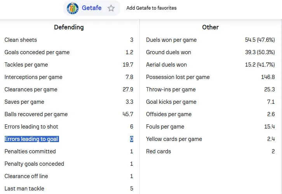Click the Aerial duels won label

[x=166, y=65]
